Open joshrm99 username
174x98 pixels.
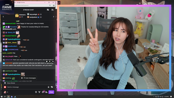9,63
